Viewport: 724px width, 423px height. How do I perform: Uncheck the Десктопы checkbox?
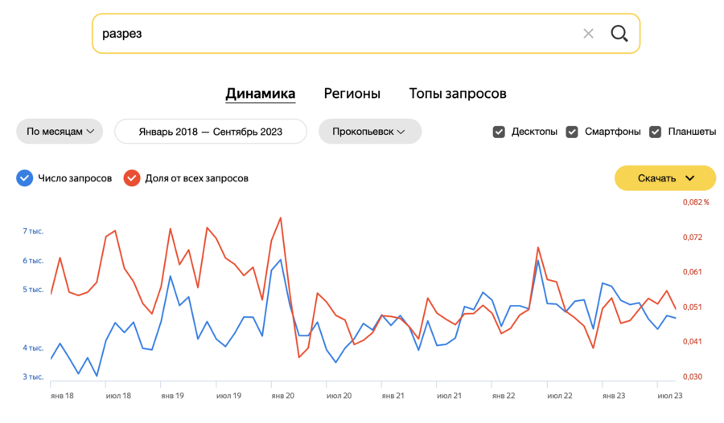point(499,132)
